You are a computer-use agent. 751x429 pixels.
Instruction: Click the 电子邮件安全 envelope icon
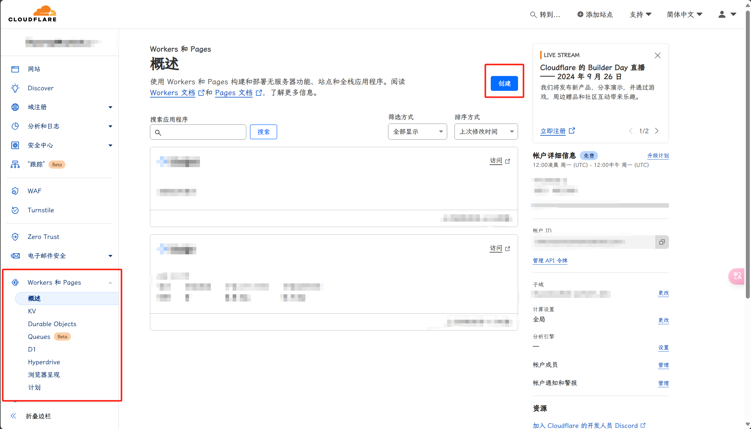click(x=15, y=256)
